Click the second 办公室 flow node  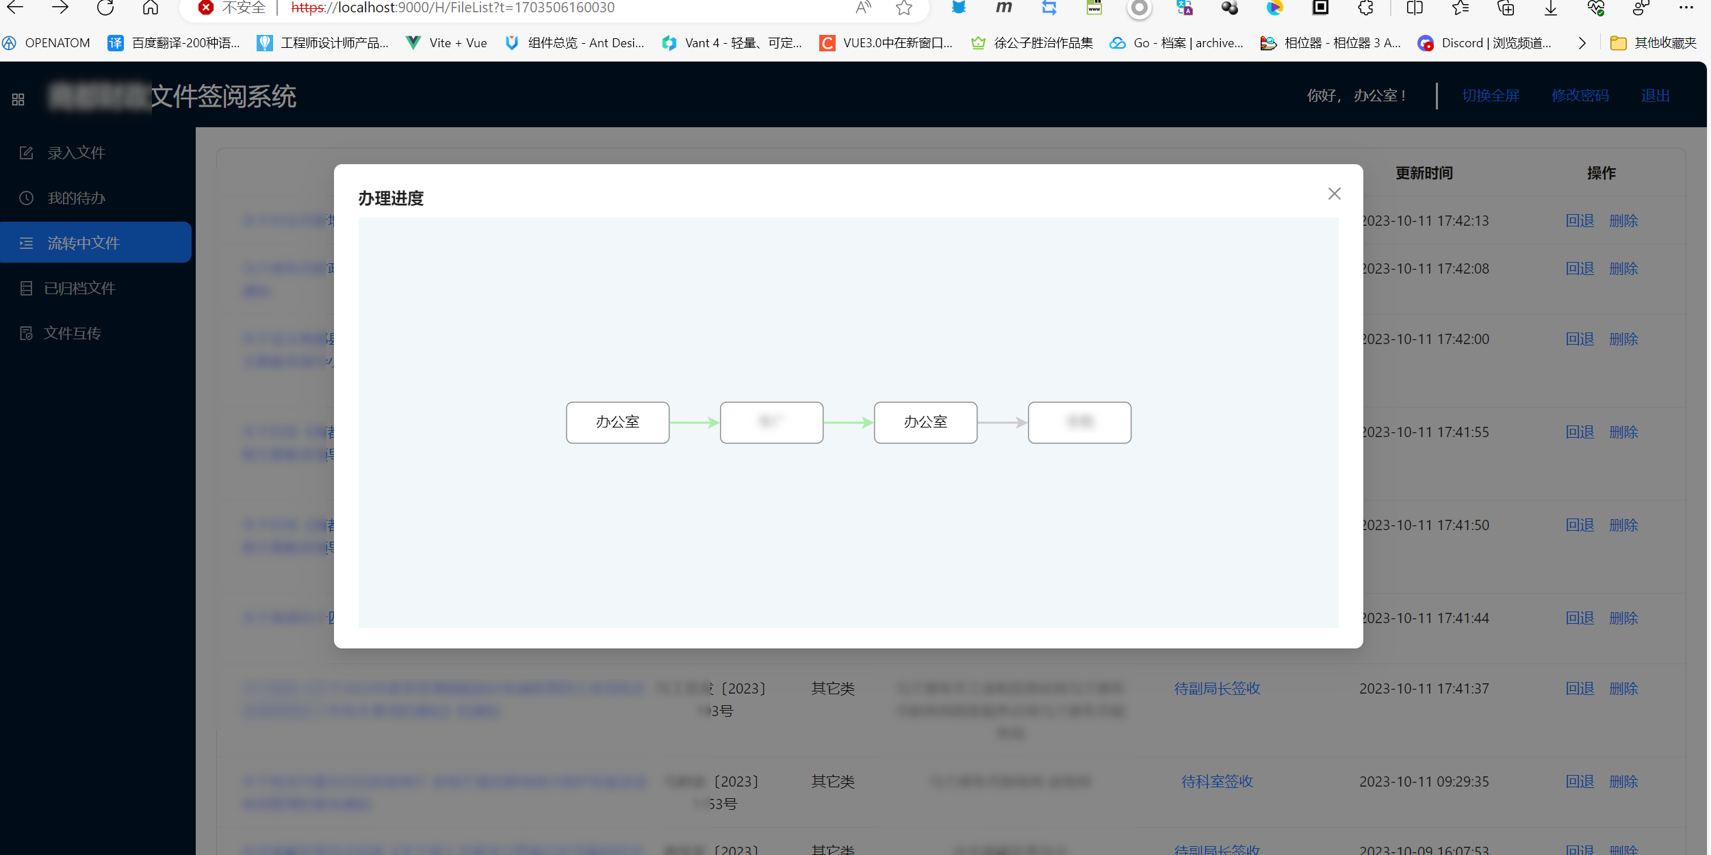(x=925, y=423)
